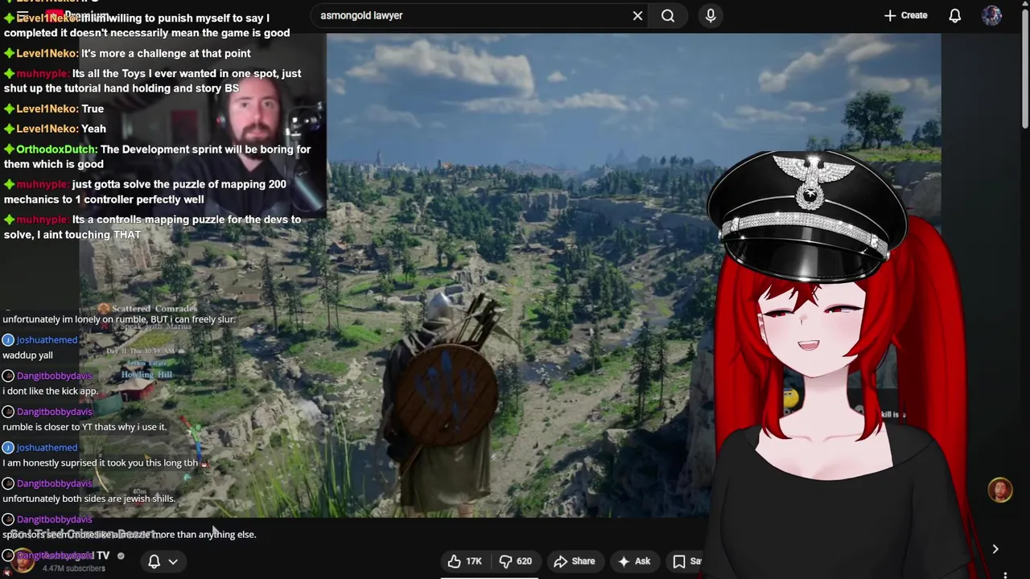1030x579 pixels.
Task: Save the video with the bookmark icon
Action: (x=686, y=561)
